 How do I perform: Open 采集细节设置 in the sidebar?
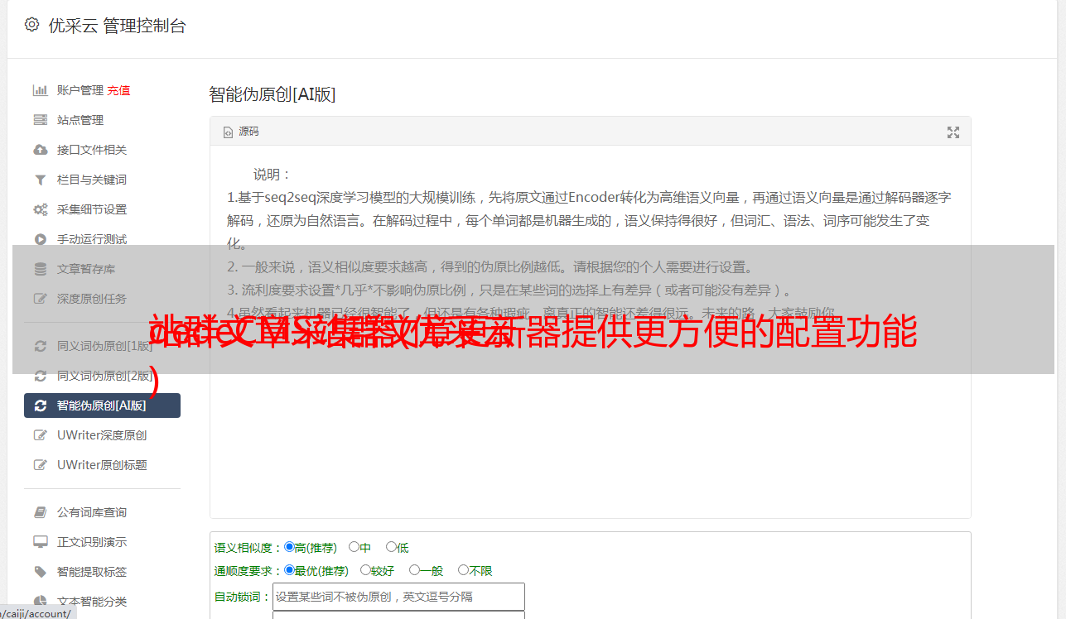coord(92,209)
